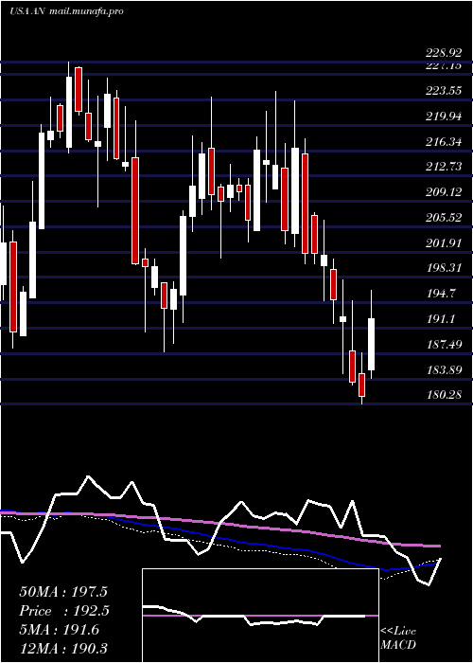Click the tall red candle near the 227 peak
The width and height of the screenshot is (473, 663).
click(79, 89)
